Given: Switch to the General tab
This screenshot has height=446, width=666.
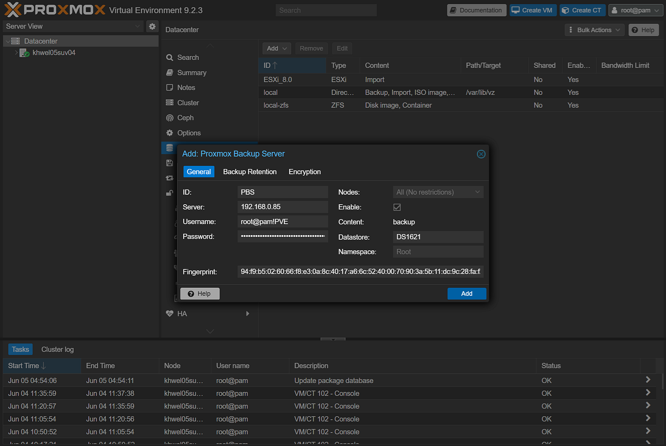Looking at the screenshot, I should point(199,172).
